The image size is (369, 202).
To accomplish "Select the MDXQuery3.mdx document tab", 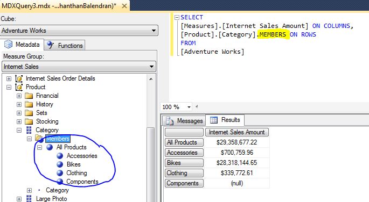I will [x=59, y=5].
